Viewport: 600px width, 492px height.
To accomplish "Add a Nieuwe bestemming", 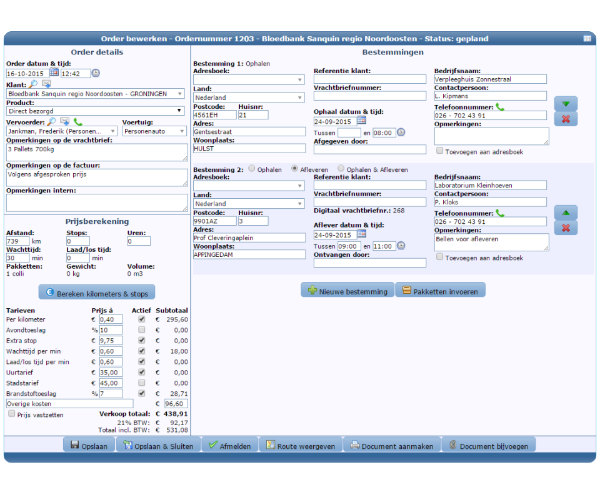I will [347, 289].
